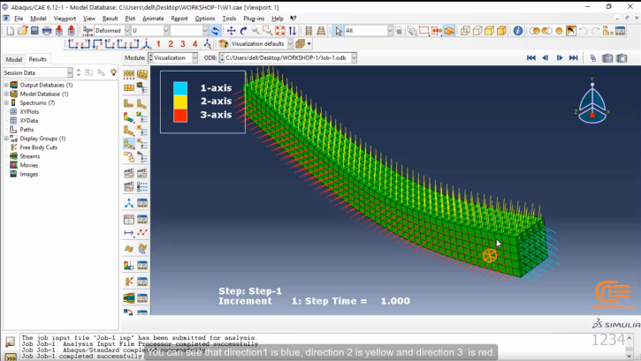
Task: Toggle perspective view icon
Action: point(321,31)
